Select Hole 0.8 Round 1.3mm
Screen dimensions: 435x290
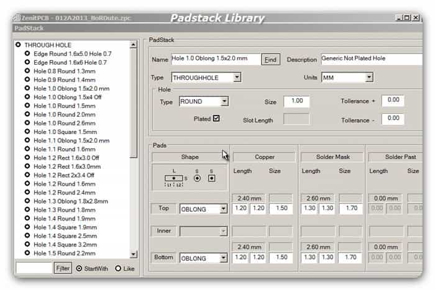[x=65, y=71]
